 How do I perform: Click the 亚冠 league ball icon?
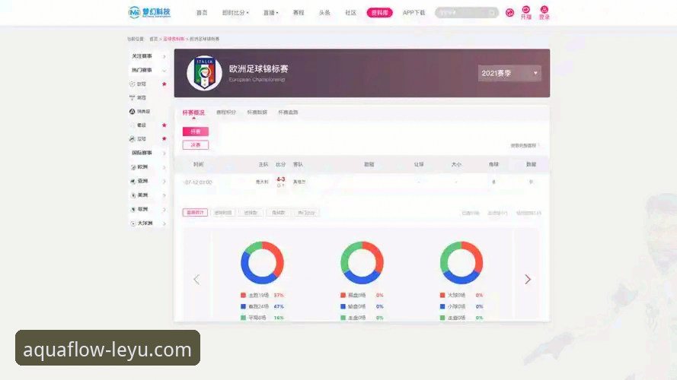tap(132, 139)
